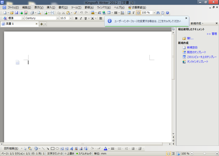Select the rectangle shape tool

[53, 149]
